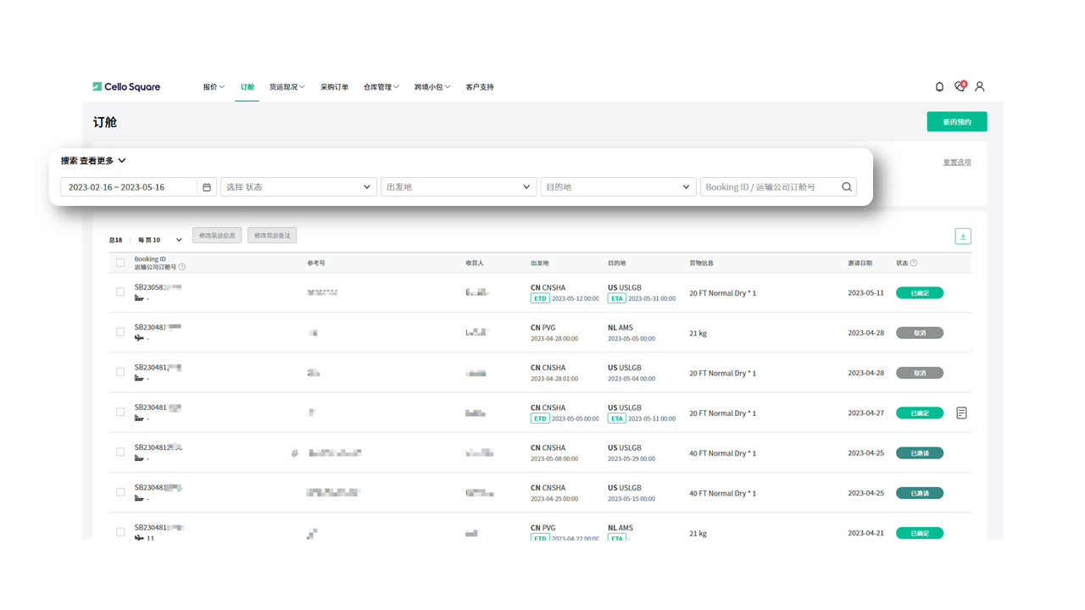Toggle the select-all checkbox in table header
The width and height of the screenshot is (1085, 610).
[x=120, y=263]
